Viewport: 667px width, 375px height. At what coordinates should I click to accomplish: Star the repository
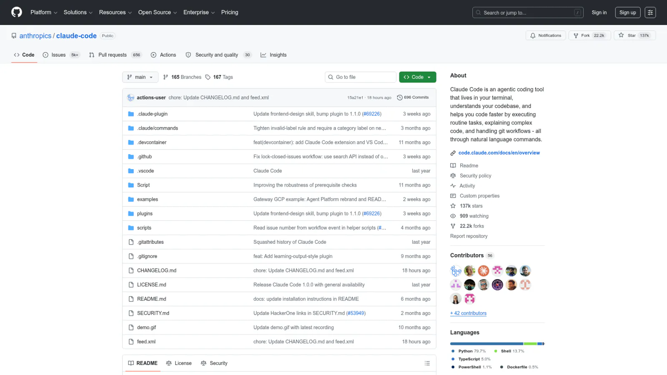click(x=634, y=35)
